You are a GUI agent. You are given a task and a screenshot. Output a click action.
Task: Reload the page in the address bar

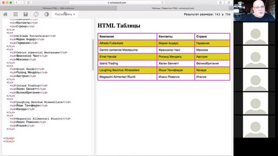pos(162,3)
